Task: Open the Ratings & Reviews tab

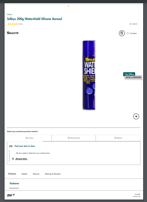Action: [53, 174]
